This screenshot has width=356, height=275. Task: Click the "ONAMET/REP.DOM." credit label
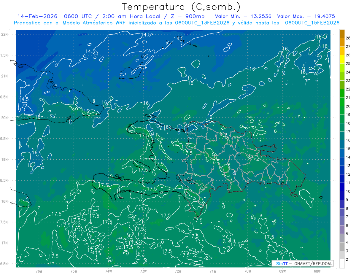[312, 263]
